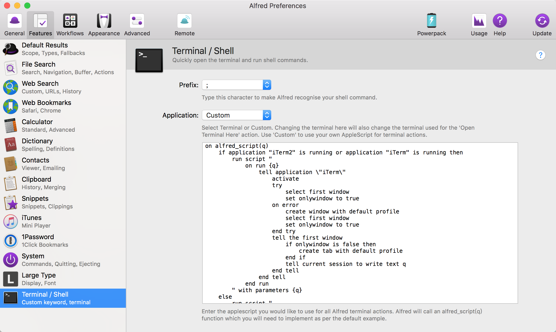Image resolution: width=556 pixels, height=332 pixels.
Task: Click the question mark help button
Action: coord(541,55)
